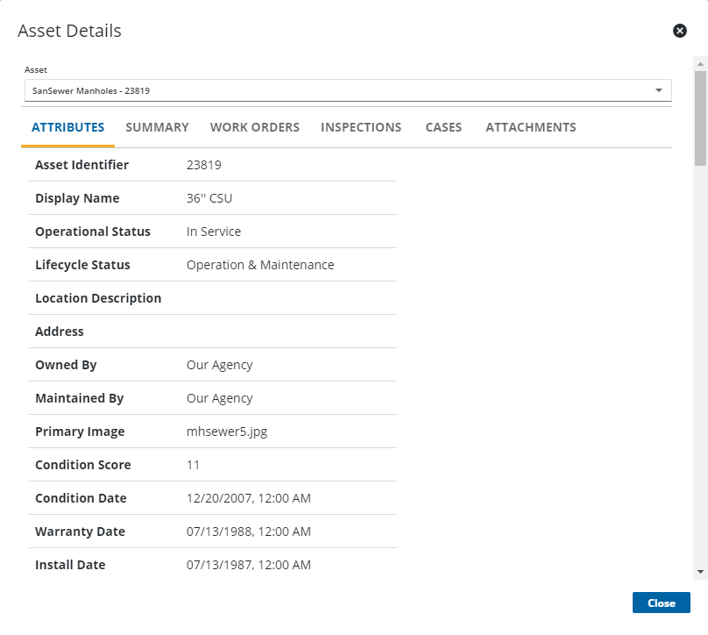Switch to the Attributes tab
This screenshot has height=635, width=708.
pyautogui.click(x=68, y=127)
